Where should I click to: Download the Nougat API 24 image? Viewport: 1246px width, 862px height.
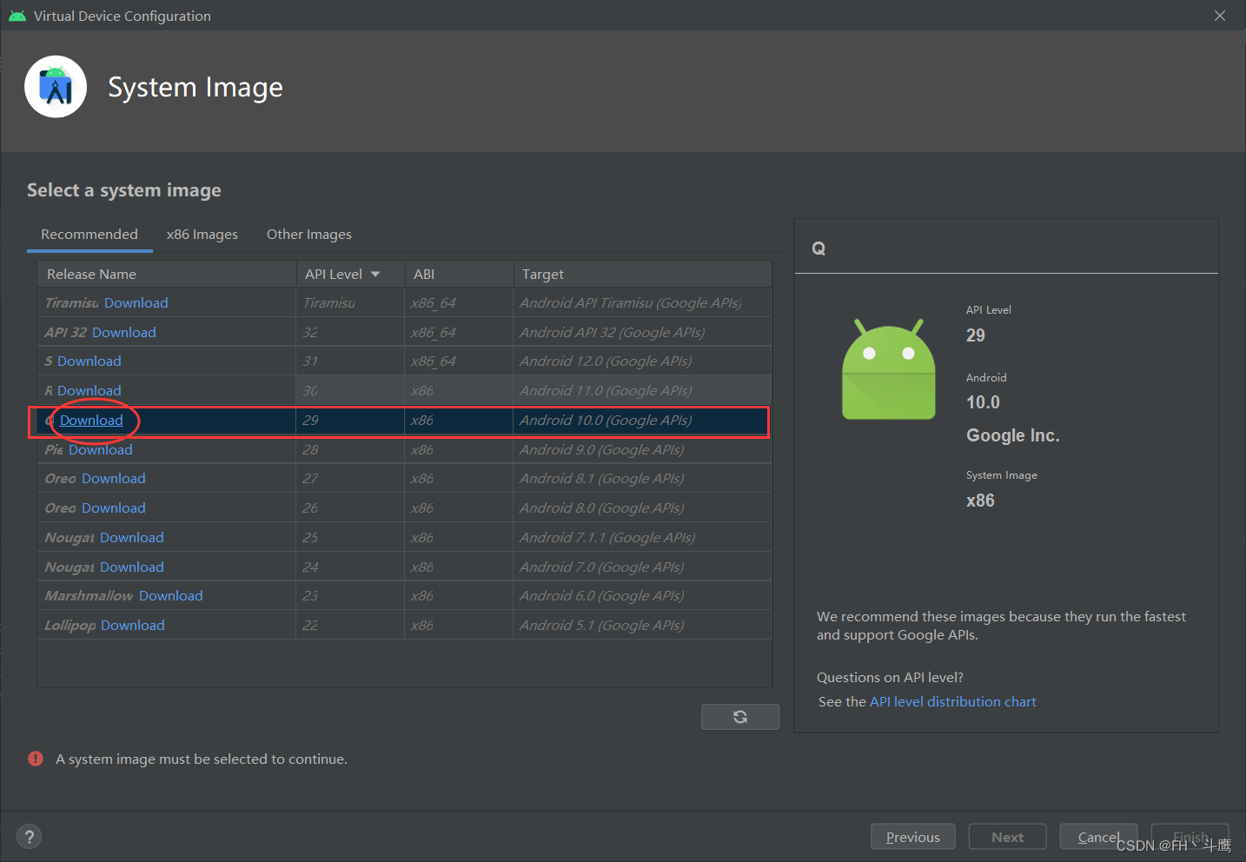(x=132, y=567)
